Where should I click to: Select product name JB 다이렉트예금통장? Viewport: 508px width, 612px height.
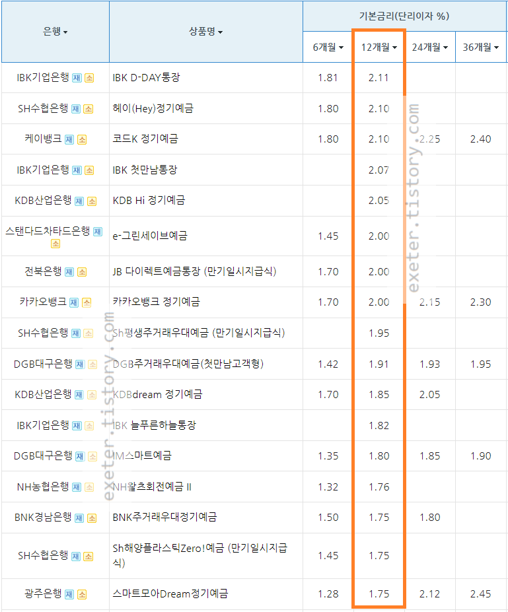point(157,271)
